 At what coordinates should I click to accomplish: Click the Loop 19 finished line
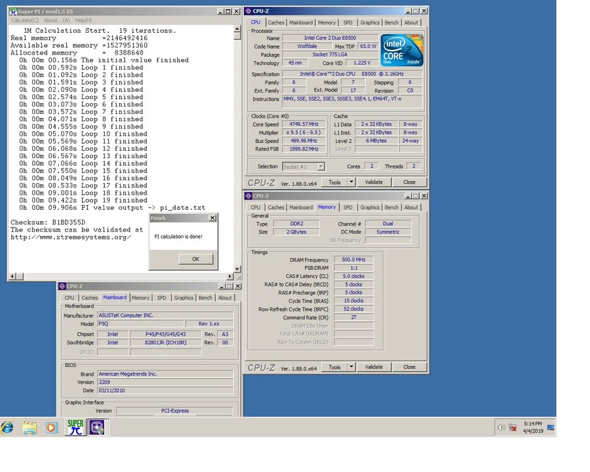pos(83,200)
